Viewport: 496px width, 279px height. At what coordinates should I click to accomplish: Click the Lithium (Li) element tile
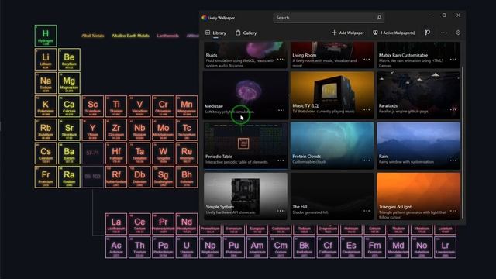pyautogui.click(x=46, y=60)
